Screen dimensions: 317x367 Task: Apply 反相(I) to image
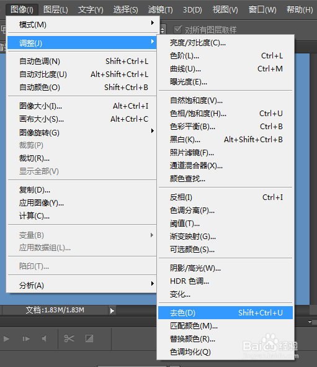point(225,197)
